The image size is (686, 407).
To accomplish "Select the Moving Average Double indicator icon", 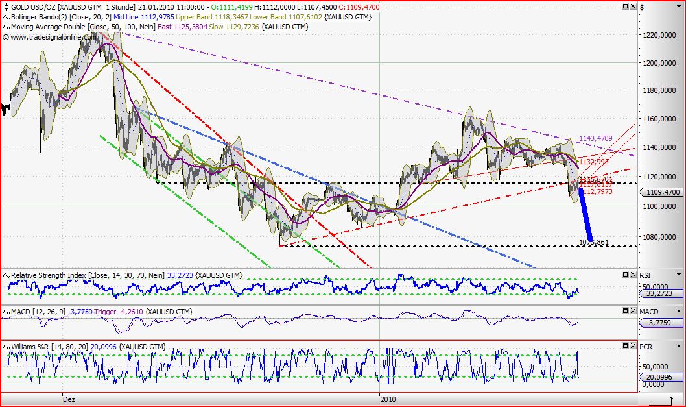I will [5, 27].
